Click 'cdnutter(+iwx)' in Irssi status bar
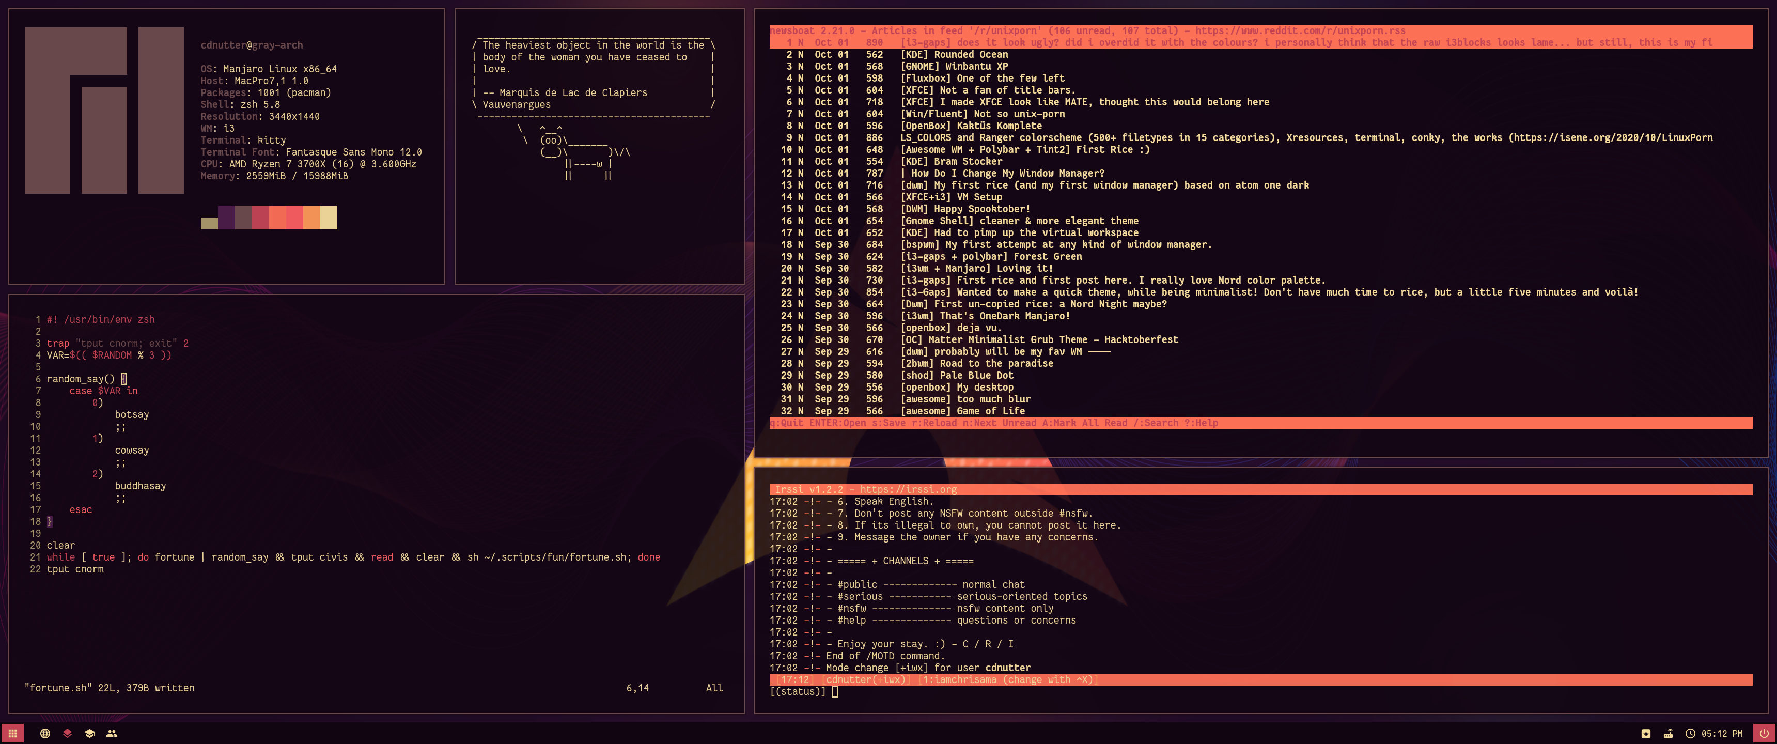1777x744 pixels. [x=866, y=680]
